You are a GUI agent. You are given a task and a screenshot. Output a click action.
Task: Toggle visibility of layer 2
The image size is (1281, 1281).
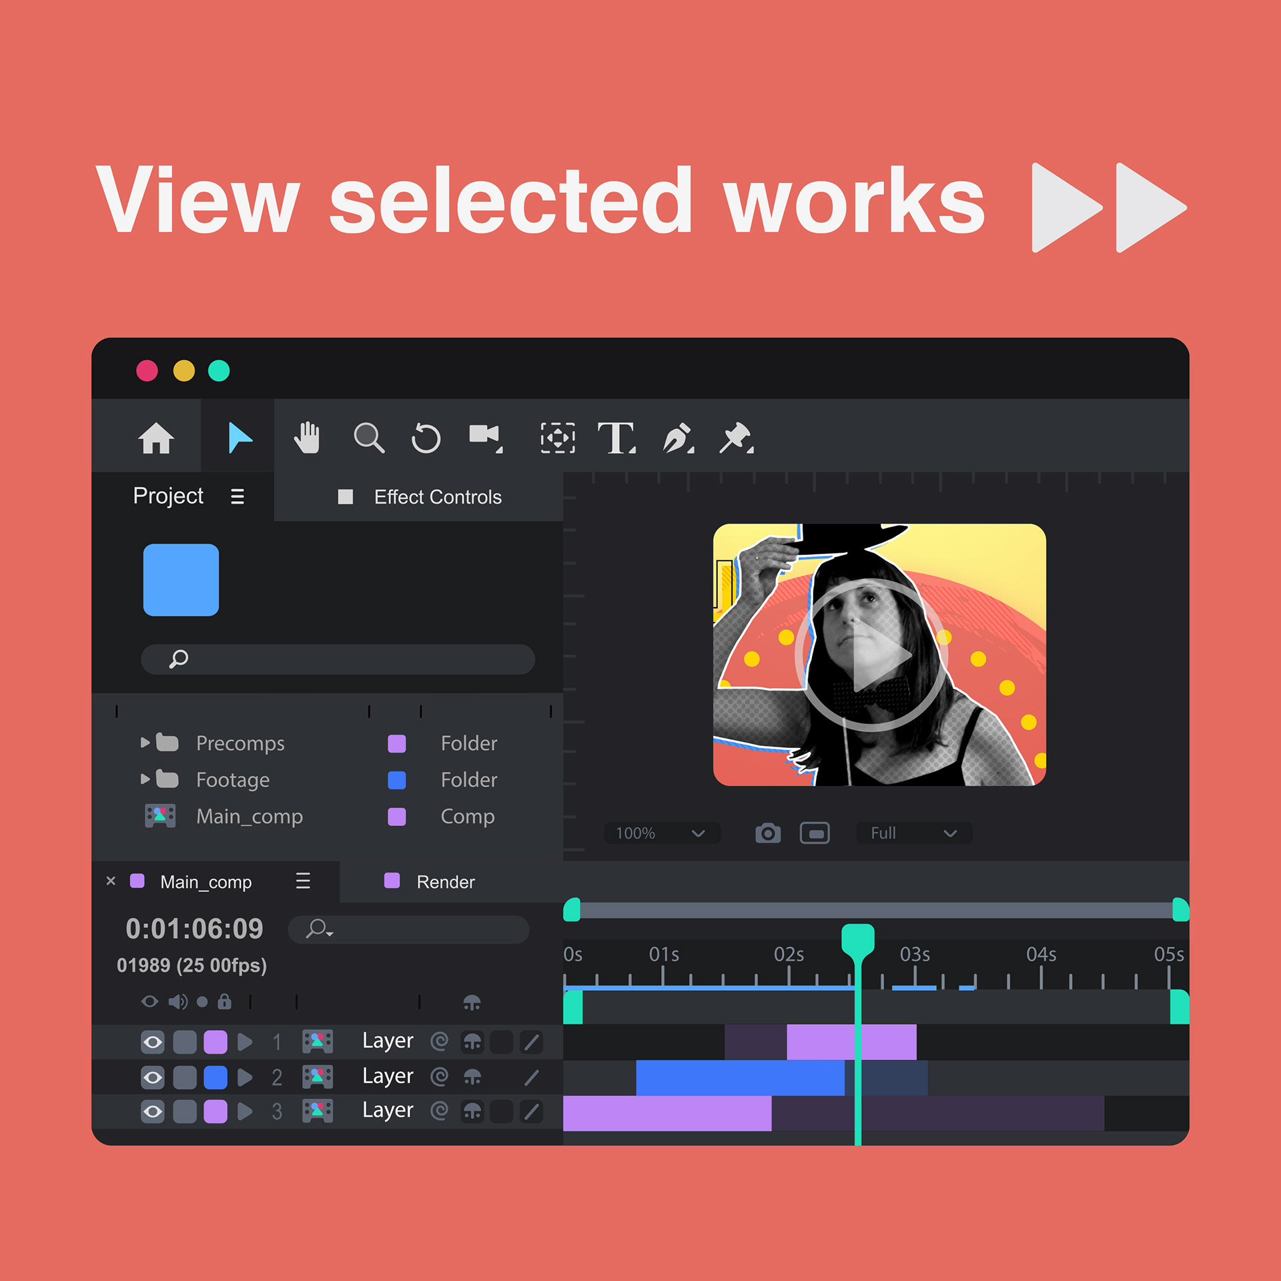(153, 1077)
